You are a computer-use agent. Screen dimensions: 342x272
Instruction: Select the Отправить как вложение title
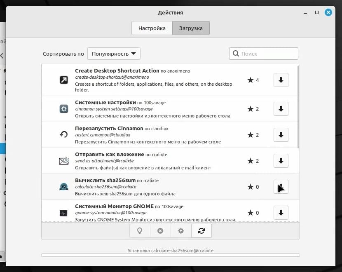tap(110, 154)
